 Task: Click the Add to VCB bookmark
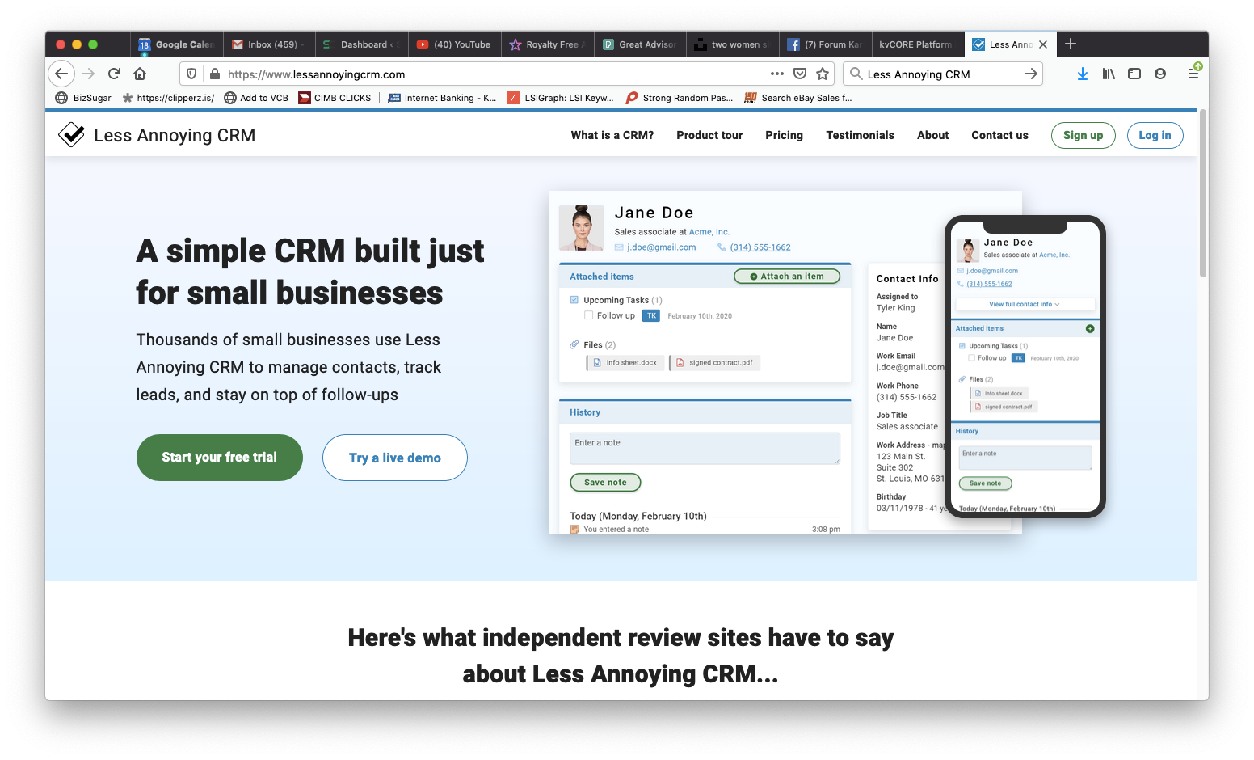coord(255,98)
